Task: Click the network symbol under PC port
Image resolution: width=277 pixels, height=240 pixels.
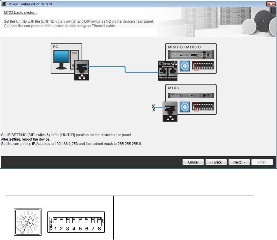Action: click(x=82, y=77)
